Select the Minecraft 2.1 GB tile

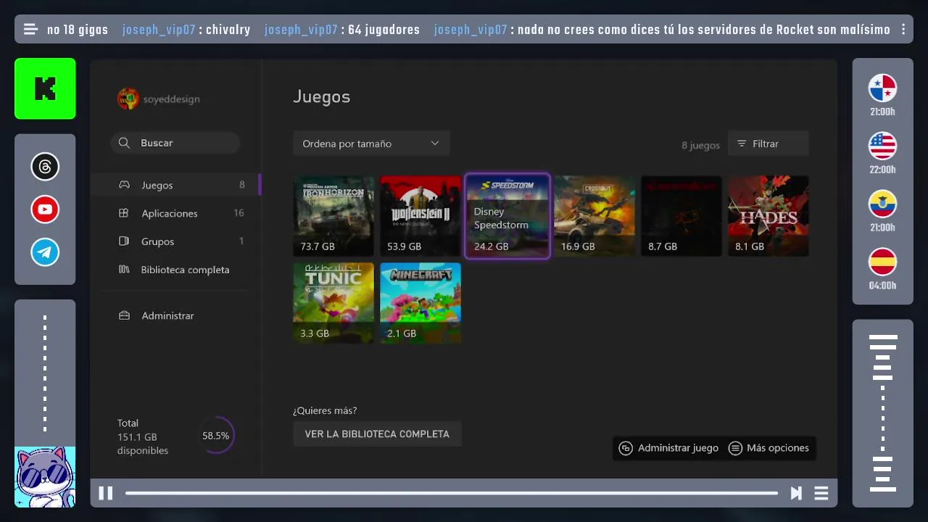coord(420,303)
